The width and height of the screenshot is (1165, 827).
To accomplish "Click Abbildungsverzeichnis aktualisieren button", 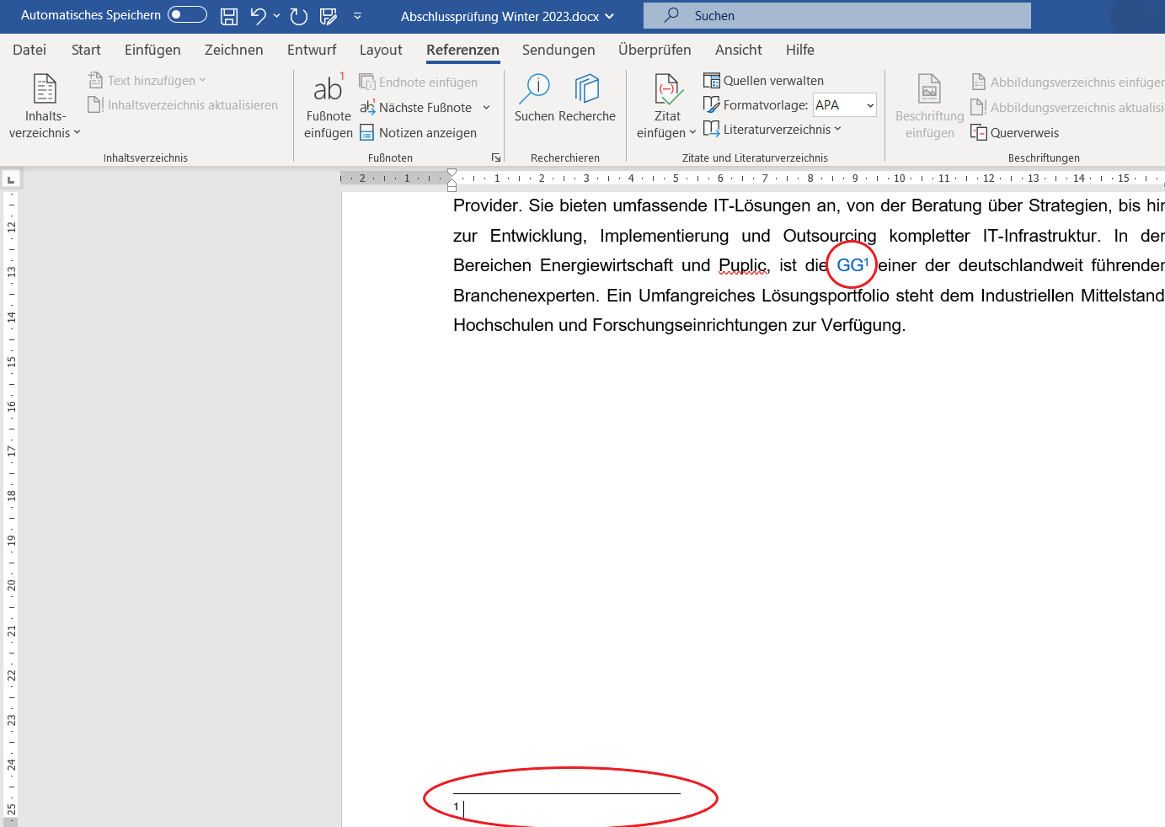I will coord(1067,108).
